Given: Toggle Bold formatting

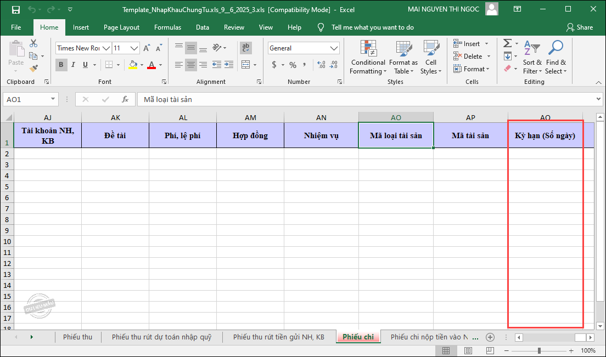Looking at the screenshot, I should pyautogui.click(x=61, y=65).
